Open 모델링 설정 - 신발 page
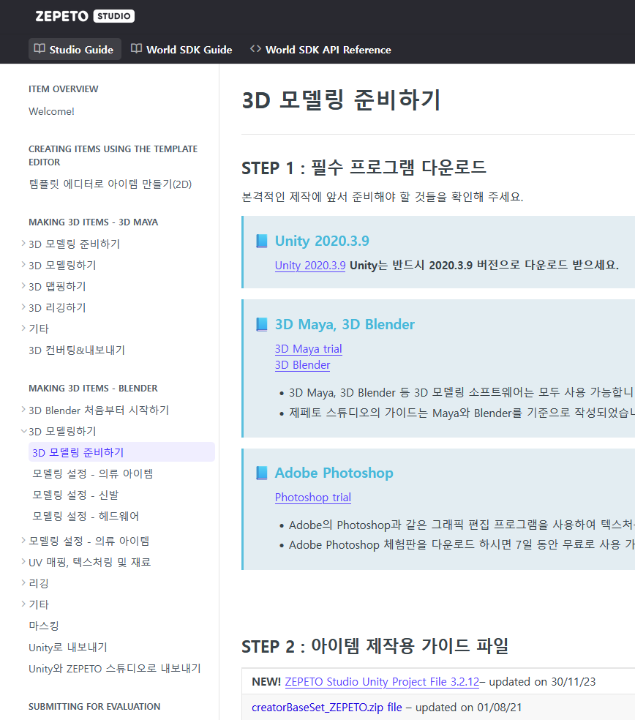 (x=75, y=495)
